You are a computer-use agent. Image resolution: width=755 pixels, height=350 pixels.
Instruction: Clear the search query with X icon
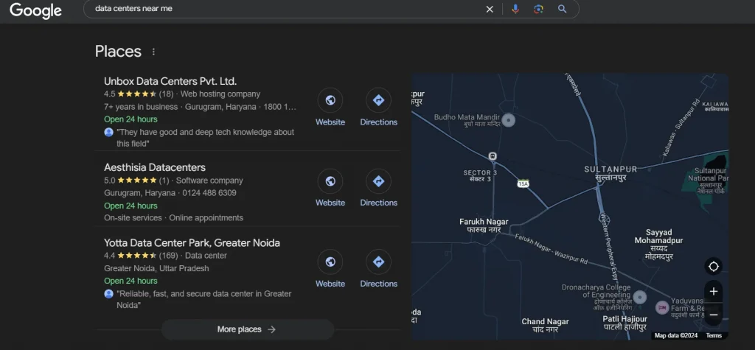[490, 9]
